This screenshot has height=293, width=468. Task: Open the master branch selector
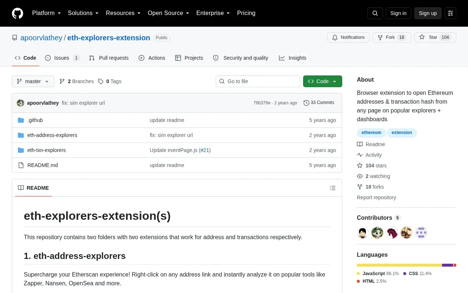[33, 81]
